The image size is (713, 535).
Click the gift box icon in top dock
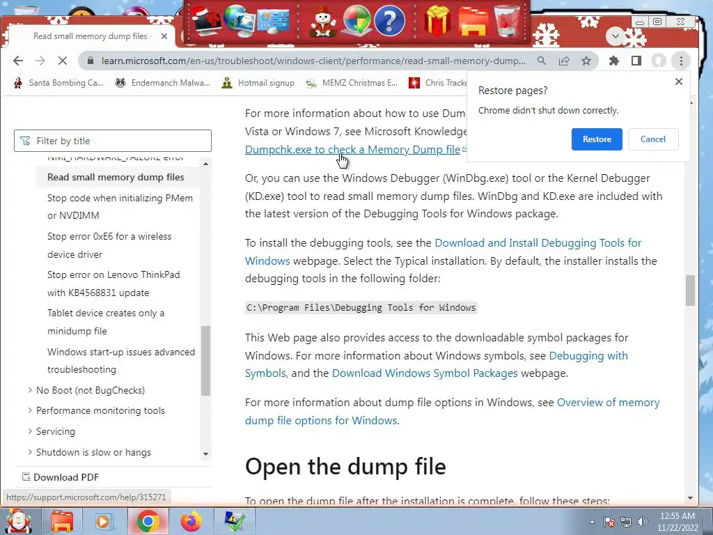437,20
